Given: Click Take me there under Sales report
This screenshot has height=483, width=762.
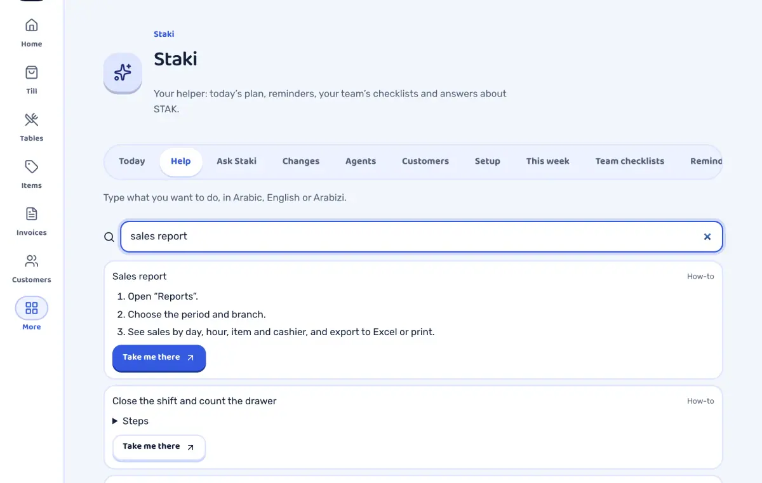Looking at the screenshot, I should (x=159, y=357).
